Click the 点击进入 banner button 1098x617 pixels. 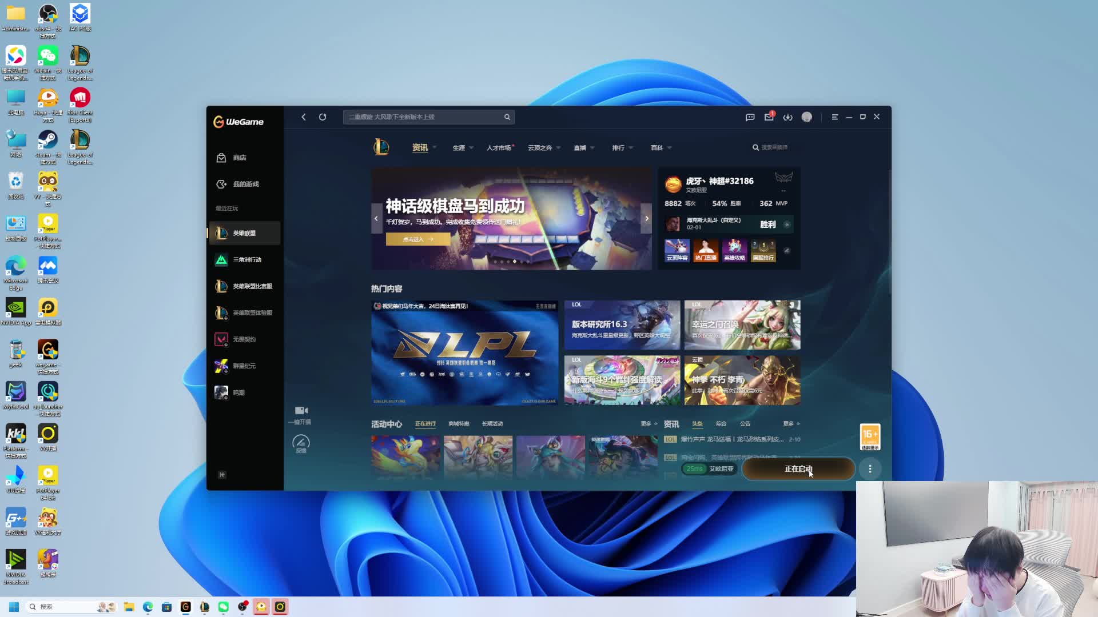417,239
